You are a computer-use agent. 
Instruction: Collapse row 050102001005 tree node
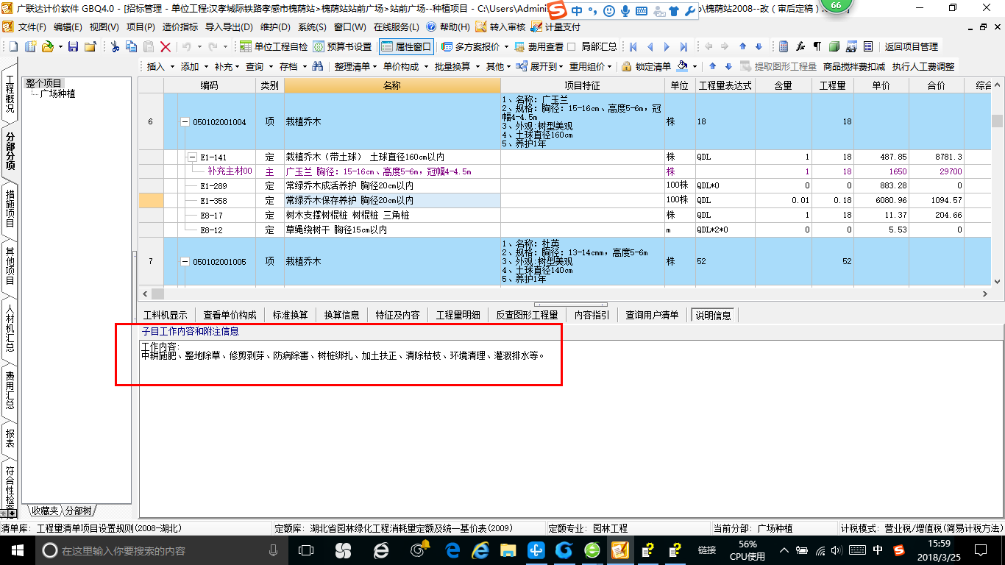[x=185, y=262]
